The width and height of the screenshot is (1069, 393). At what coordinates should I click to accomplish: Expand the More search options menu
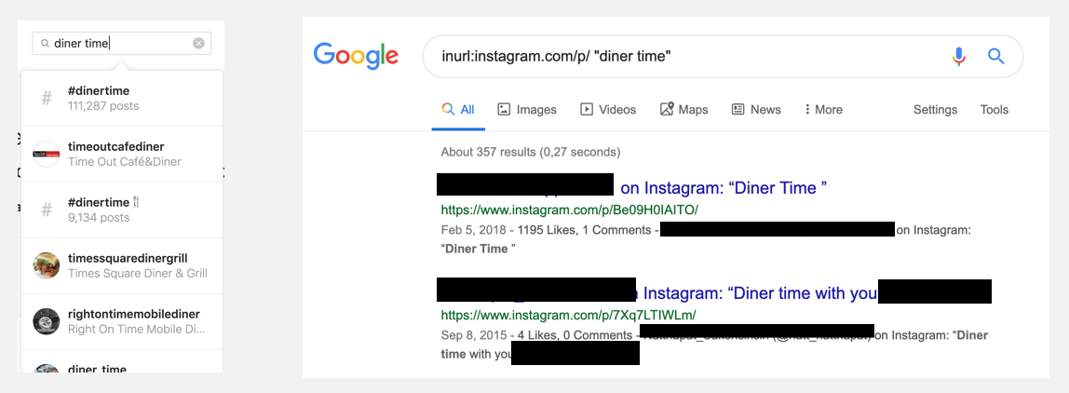click(823, 109)
